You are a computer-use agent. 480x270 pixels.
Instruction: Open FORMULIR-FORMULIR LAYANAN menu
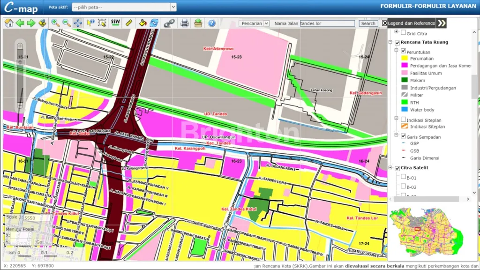point(428,6)
